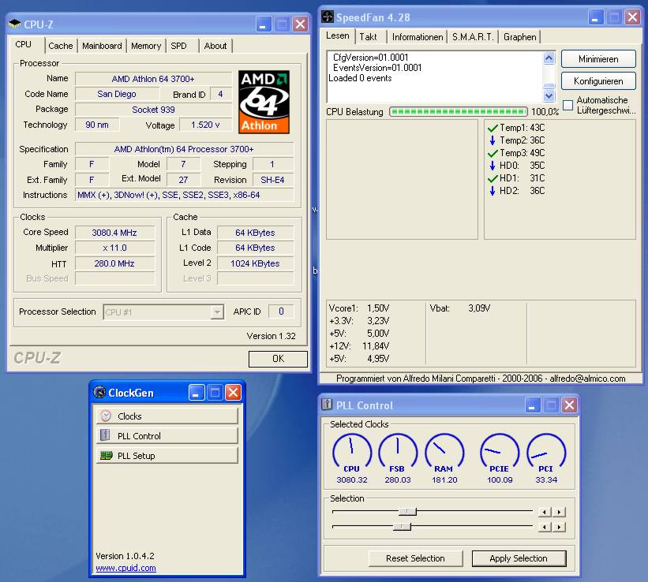The width and height of the screenshot is (648, 582).
Task: Close the SpeedFan window
Action: [632, 17]
